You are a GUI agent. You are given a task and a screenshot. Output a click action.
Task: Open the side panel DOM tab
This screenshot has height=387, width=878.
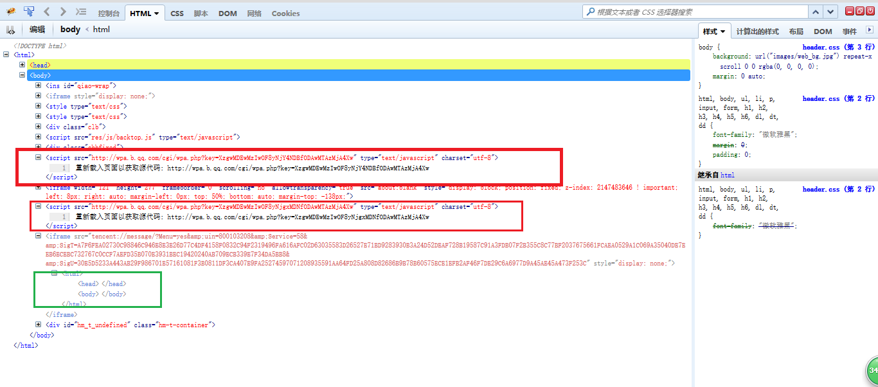point(823,32)
